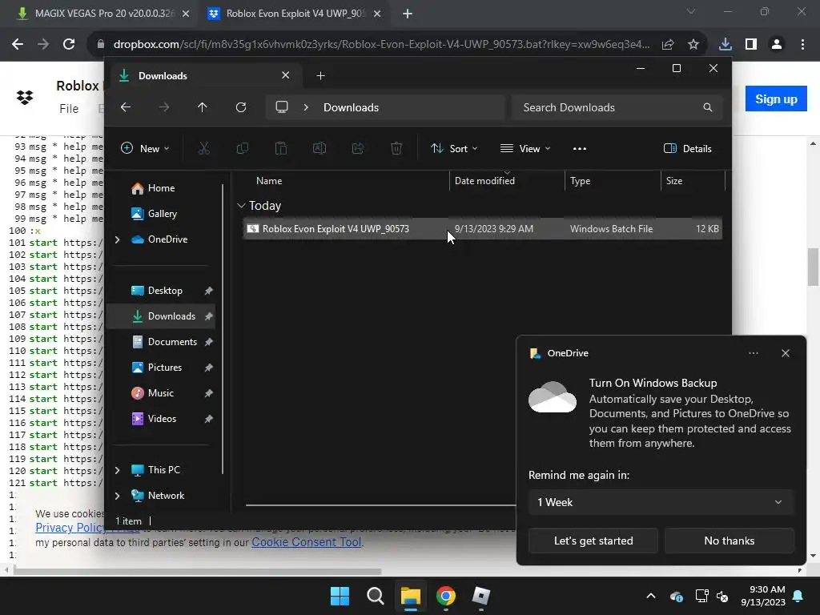
Task: Click the Dropbox logo on the page
Action: [25, 97]
